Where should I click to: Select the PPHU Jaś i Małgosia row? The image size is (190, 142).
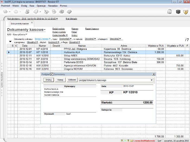point(98,49)
